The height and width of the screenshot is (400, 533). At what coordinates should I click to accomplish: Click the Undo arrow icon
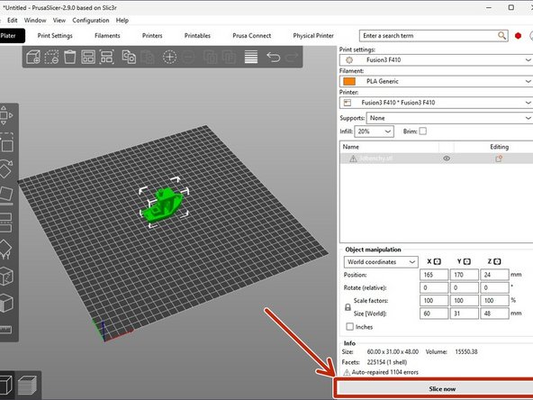pos(274,57)
